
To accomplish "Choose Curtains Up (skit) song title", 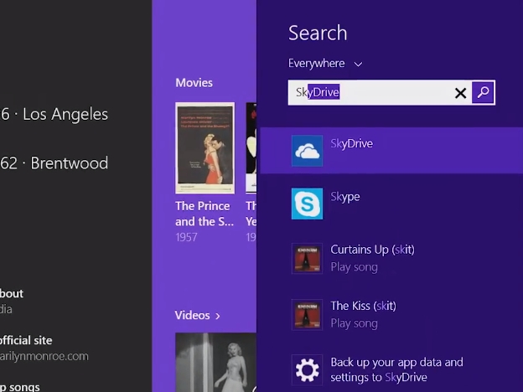I will [372, 250].
